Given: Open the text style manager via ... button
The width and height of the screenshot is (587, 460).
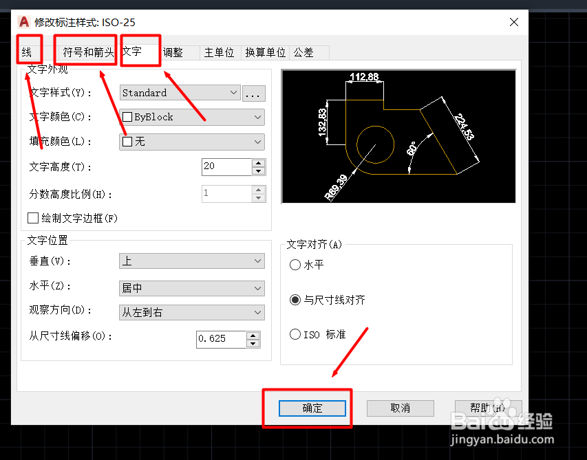Looking at the screenshot, I should coord(254,92).
